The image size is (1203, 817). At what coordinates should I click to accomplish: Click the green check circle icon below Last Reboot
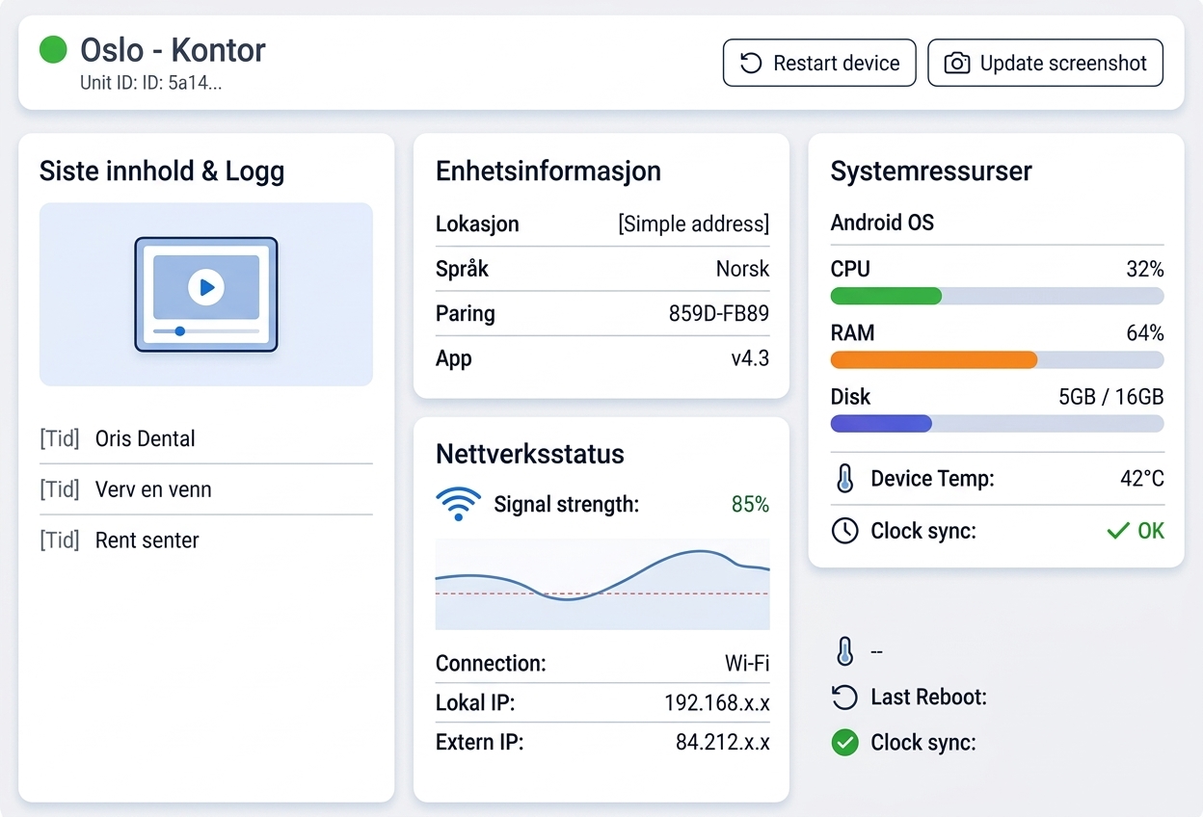pyautogui.click(x=844, y=742)
